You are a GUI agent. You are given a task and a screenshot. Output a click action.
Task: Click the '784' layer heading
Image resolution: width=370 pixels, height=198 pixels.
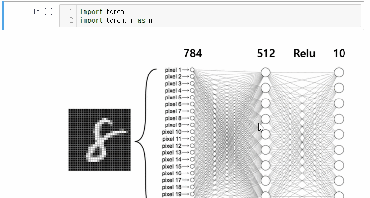(x=193, y=53)
